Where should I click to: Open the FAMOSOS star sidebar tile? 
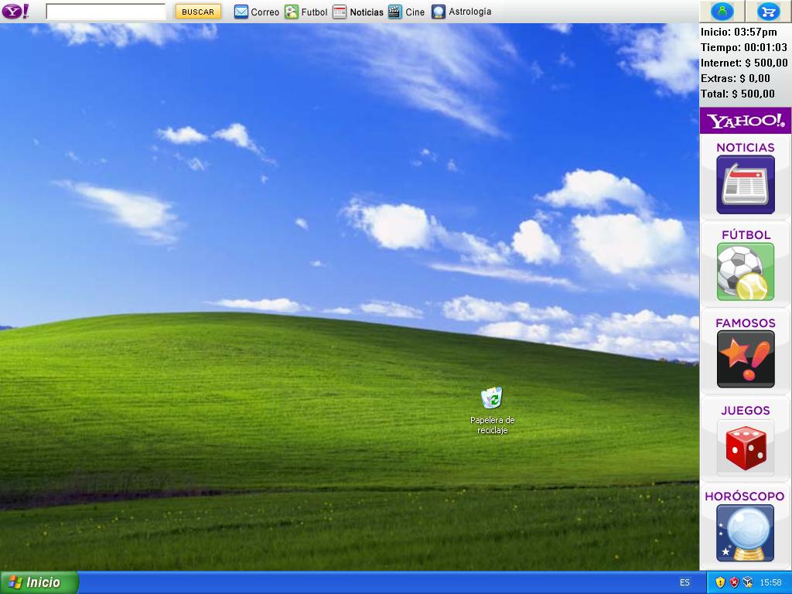[746, 359]
